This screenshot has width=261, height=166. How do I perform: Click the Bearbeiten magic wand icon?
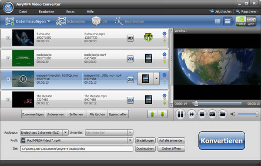[118, 21]
